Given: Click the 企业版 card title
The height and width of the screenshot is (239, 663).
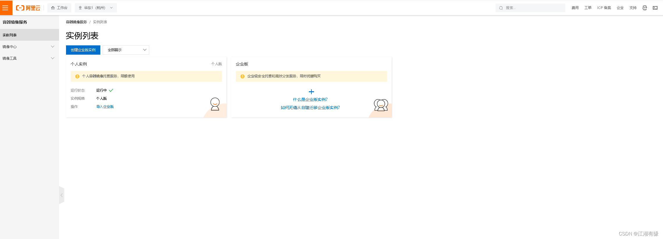Looking at the screenshot, I should click(242, 64).
